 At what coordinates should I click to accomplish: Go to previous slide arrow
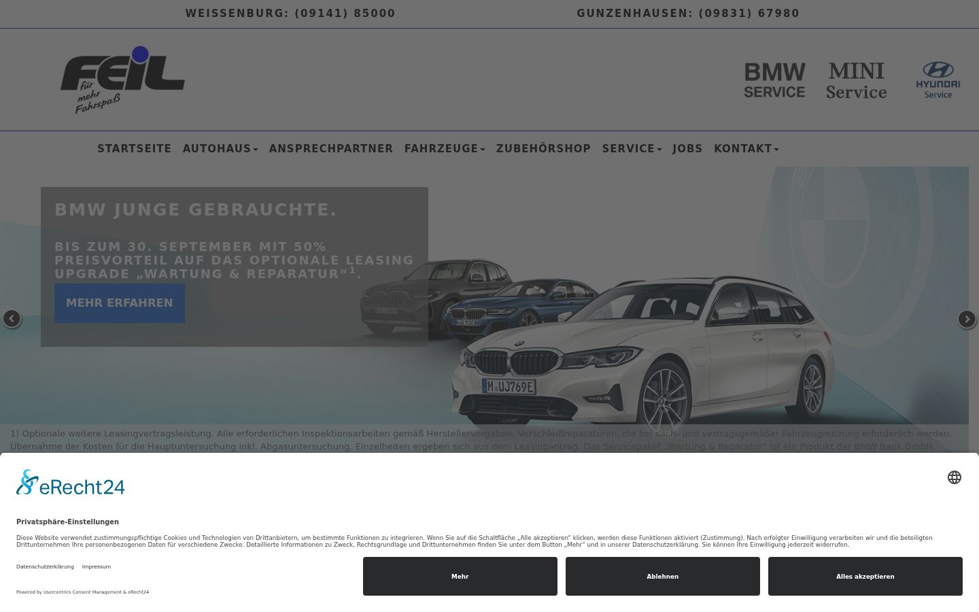click(x=12, y=318)
